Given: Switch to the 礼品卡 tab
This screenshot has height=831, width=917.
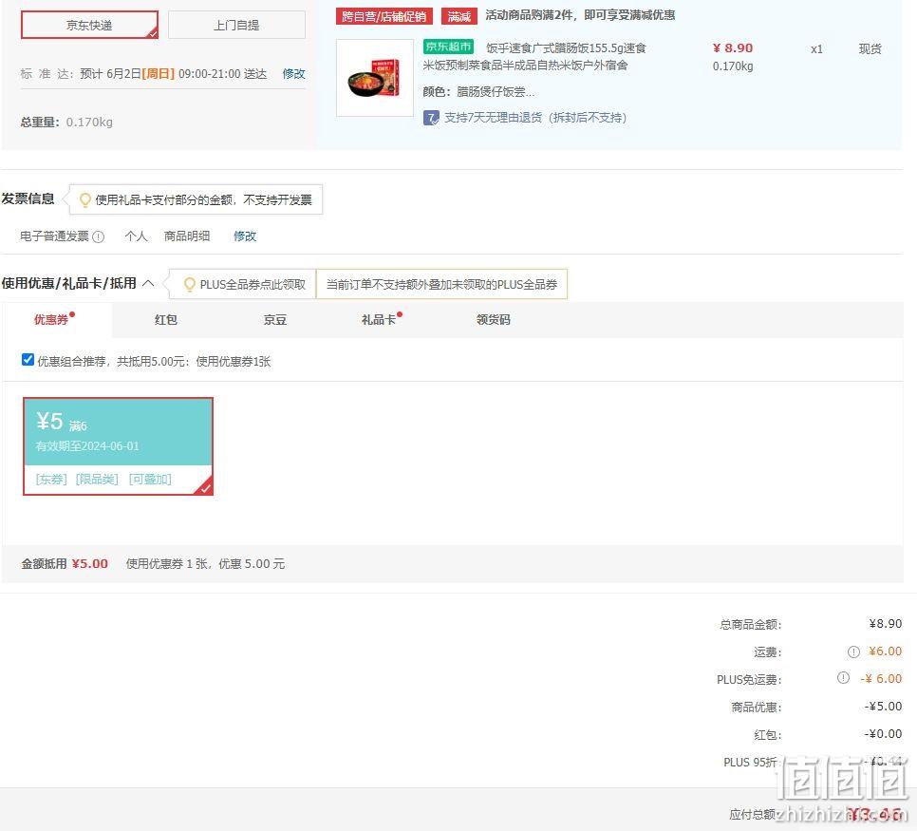Looking at the screenshot, I should 379,319.
